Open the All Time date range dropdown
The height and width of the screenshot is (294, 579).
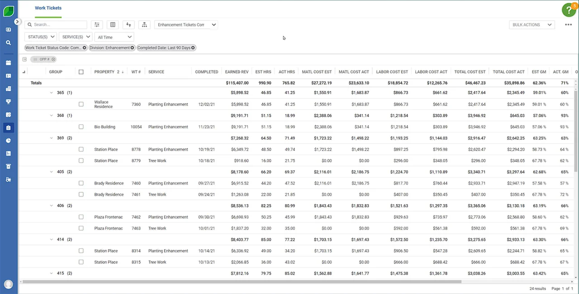click(114, 37)
